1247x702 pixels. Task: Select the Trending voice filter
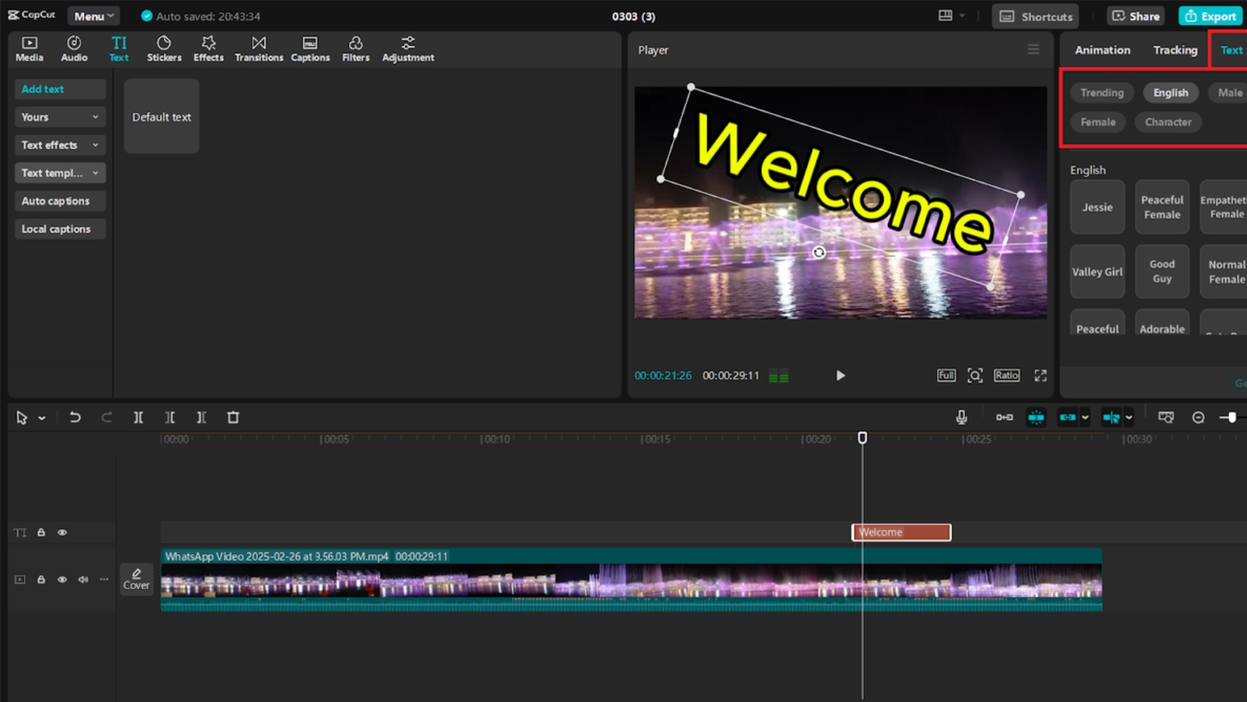point(1102,93)
